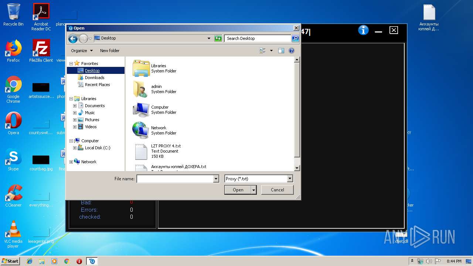
Task: Click the Open button
Action: 238,190
